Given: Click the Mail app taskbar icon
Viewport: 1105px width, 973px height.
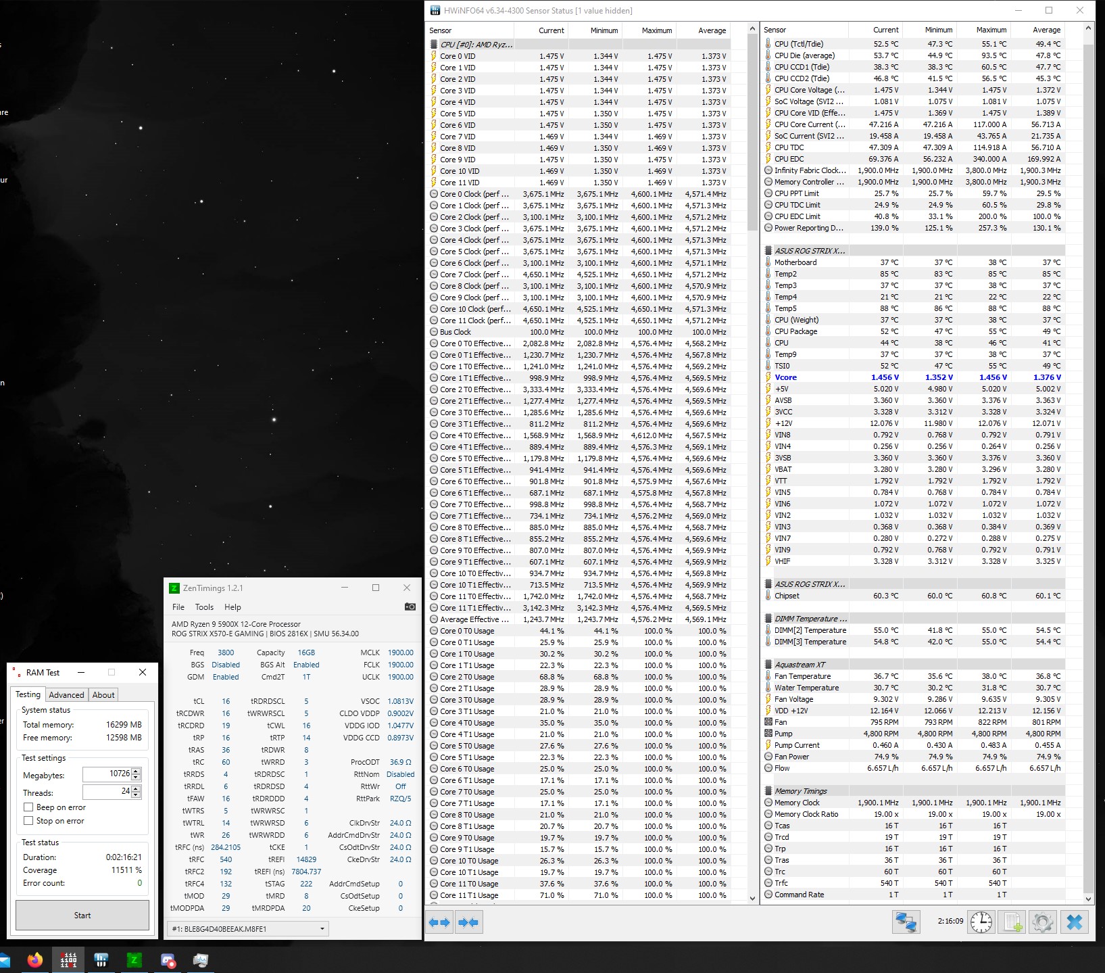Looking at the screenshot, I should click(3, 959).
